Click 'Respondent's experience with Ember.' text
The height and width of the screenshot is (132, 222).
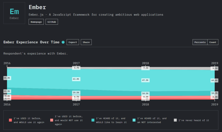click(36, 54)
